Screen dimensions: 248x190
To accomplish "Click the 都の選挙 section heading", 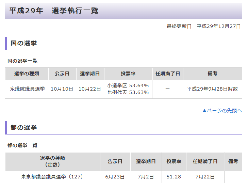I will point(24,128).
